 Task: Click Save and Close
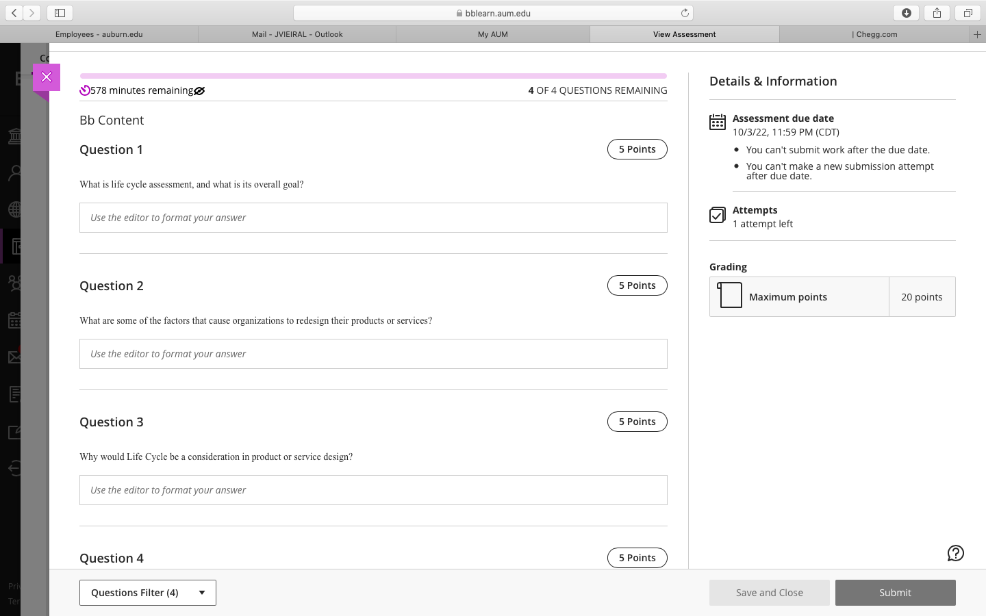[x=769, y=593]
